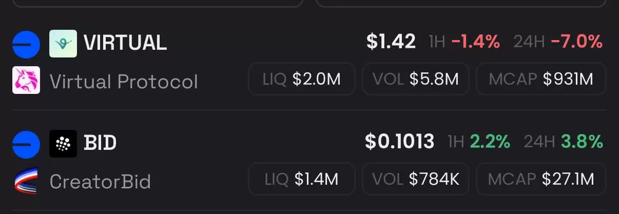The image size is (619, 214).
Task: Open the BID token name
Action: coord(100,143)
